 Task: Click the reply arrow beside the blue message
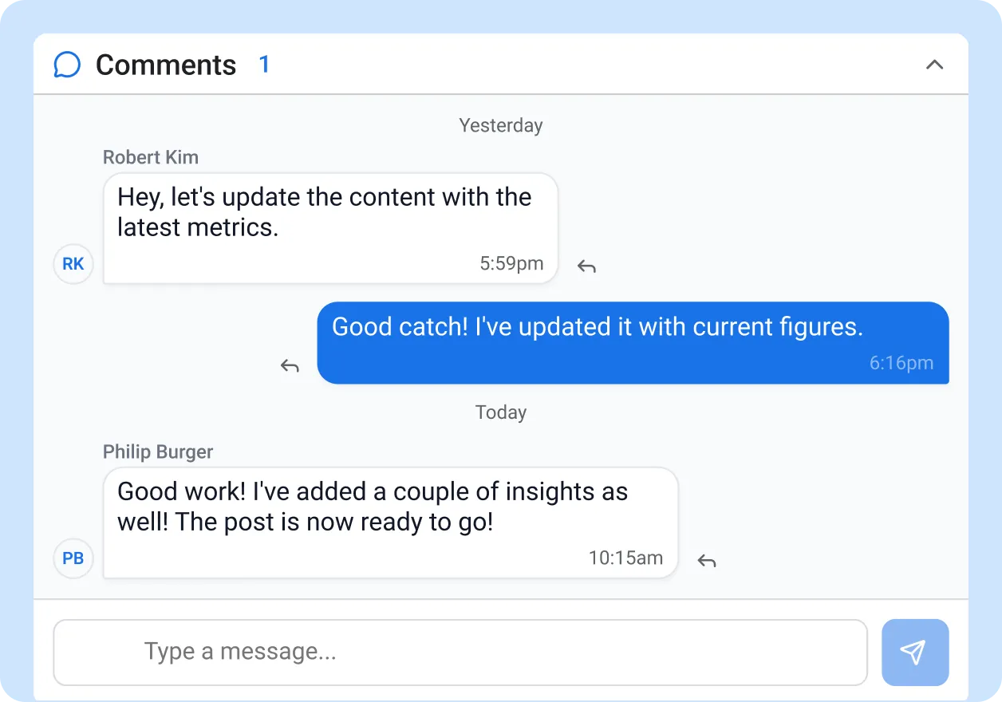click(290, 365)
